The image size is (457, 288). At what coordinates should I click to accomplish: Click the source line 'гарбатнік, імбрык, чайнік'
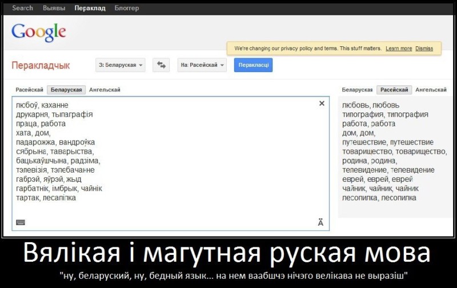tap(59, 189)
